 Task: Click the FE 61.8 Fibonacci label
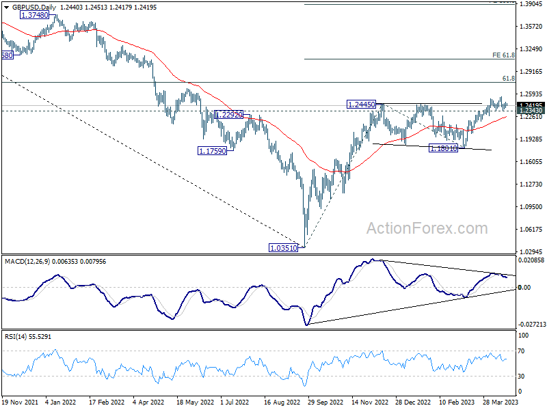pos(503,55)
